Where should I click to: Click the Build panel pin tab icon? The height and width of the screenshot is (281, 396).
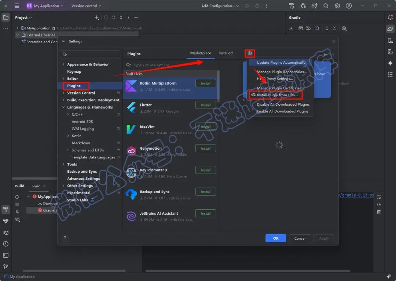tap(17, 212)
